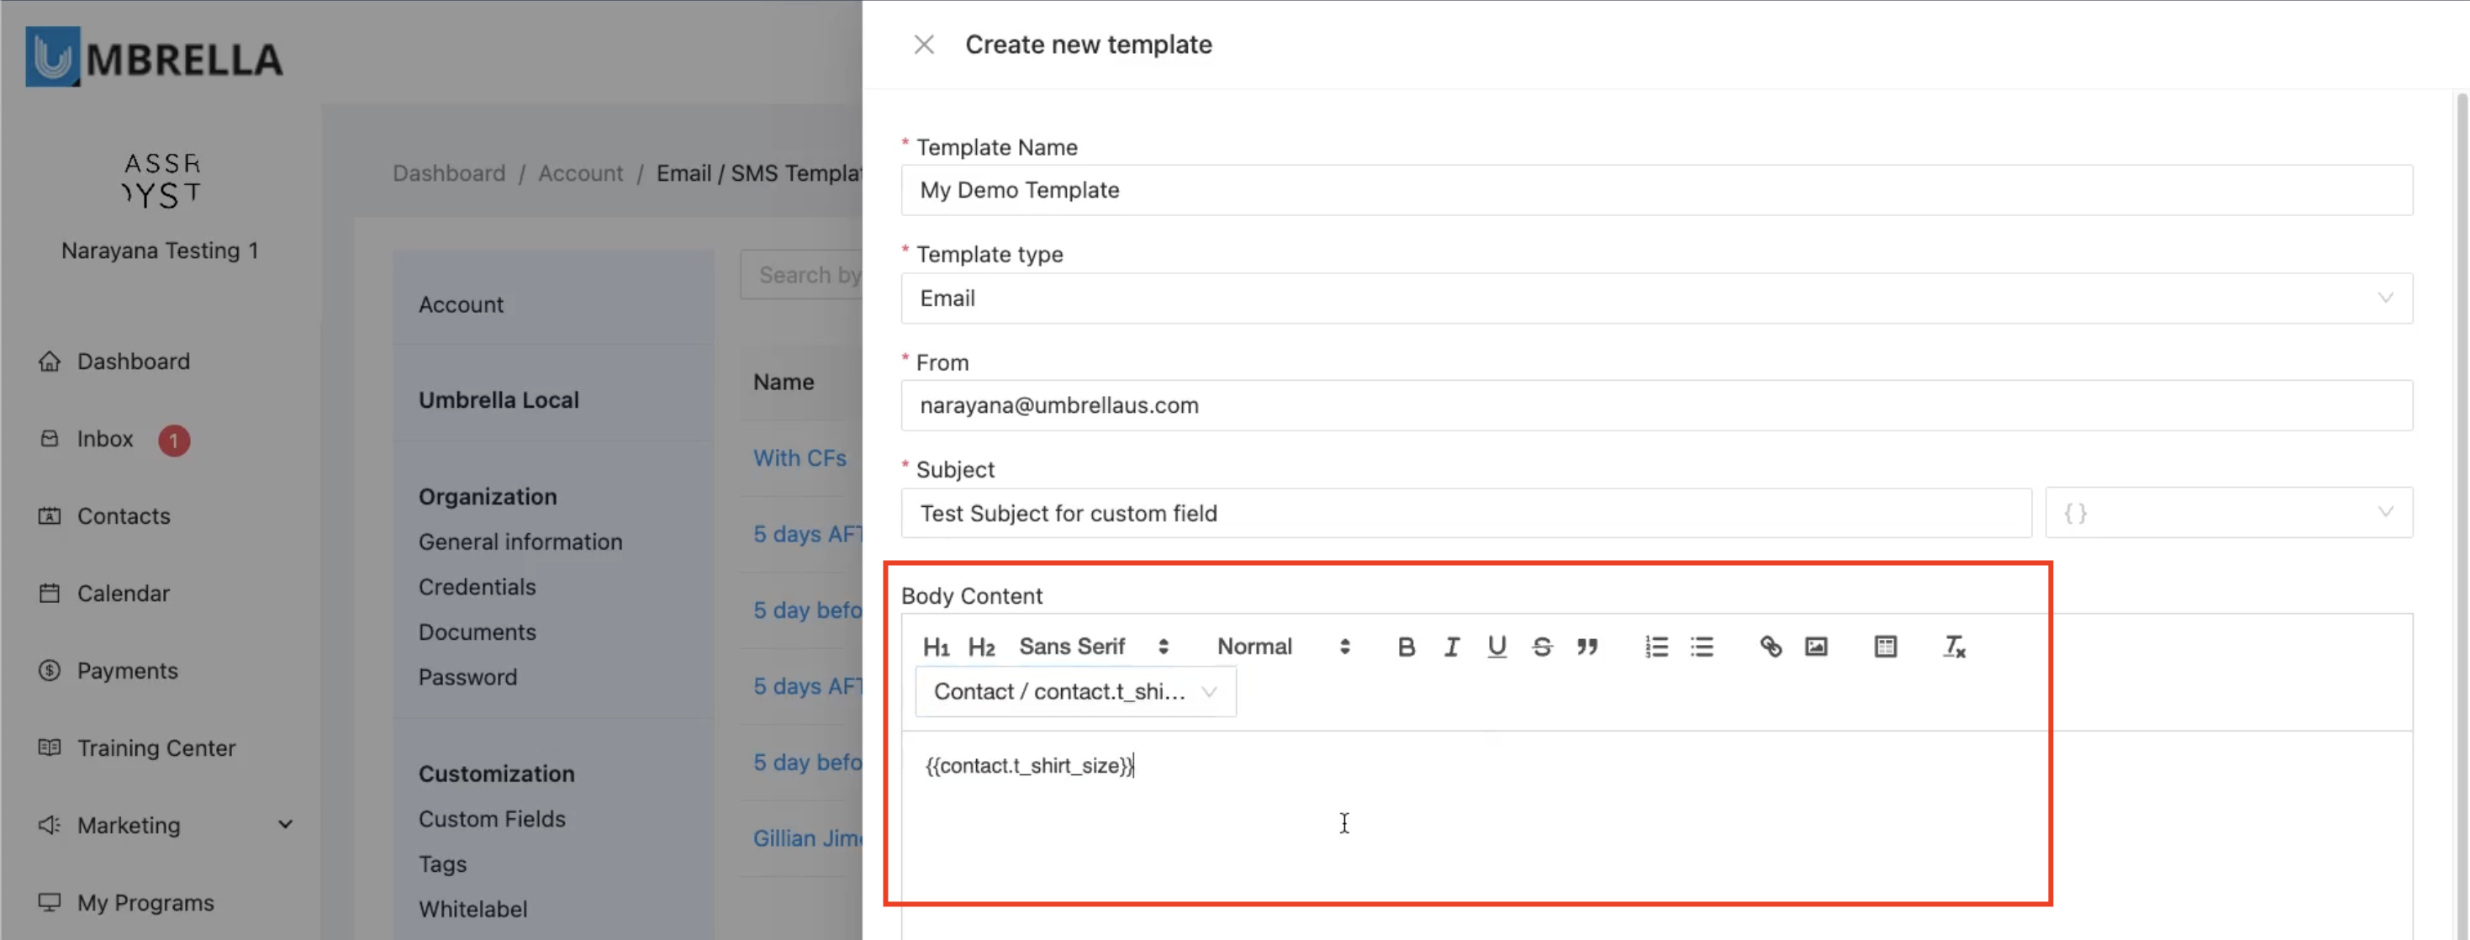
Task: Click the underline formatting icon
Action: click(x=1496, y=647)
